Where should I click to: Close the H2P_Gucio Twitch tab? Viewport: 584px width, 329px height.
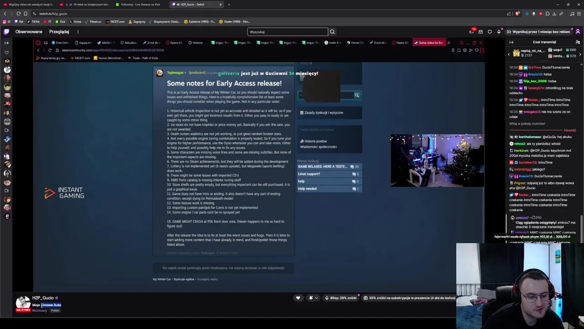point(220,5)
